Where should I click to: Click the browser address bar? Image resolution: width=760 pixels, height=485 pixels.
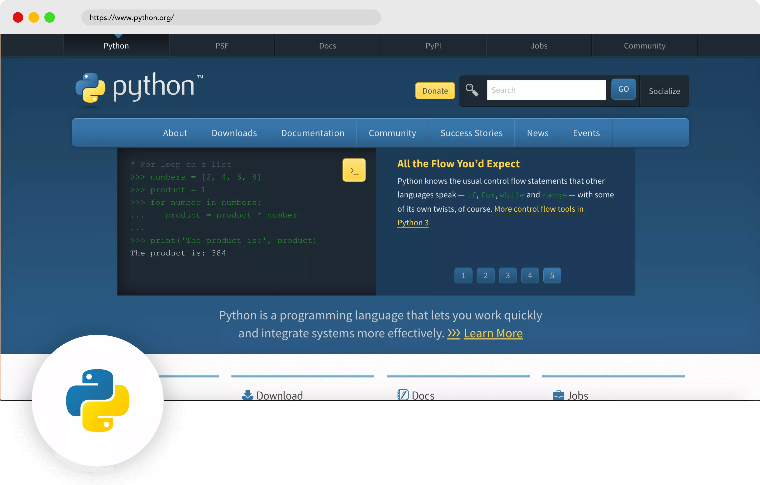click(231, 17)
